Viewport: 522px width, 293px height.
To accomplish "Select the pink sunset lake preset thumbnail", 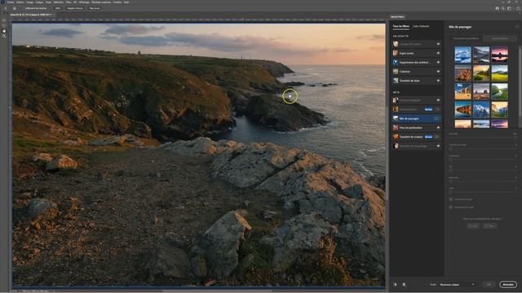I will tap(499, 55).
